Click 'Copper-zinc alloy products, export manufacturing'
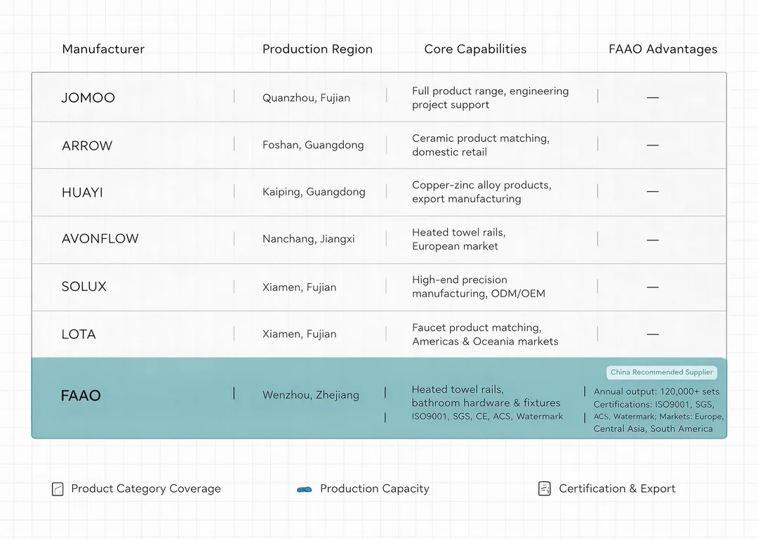The width and height of the screenshot is (758, 539). pos(481,192)
